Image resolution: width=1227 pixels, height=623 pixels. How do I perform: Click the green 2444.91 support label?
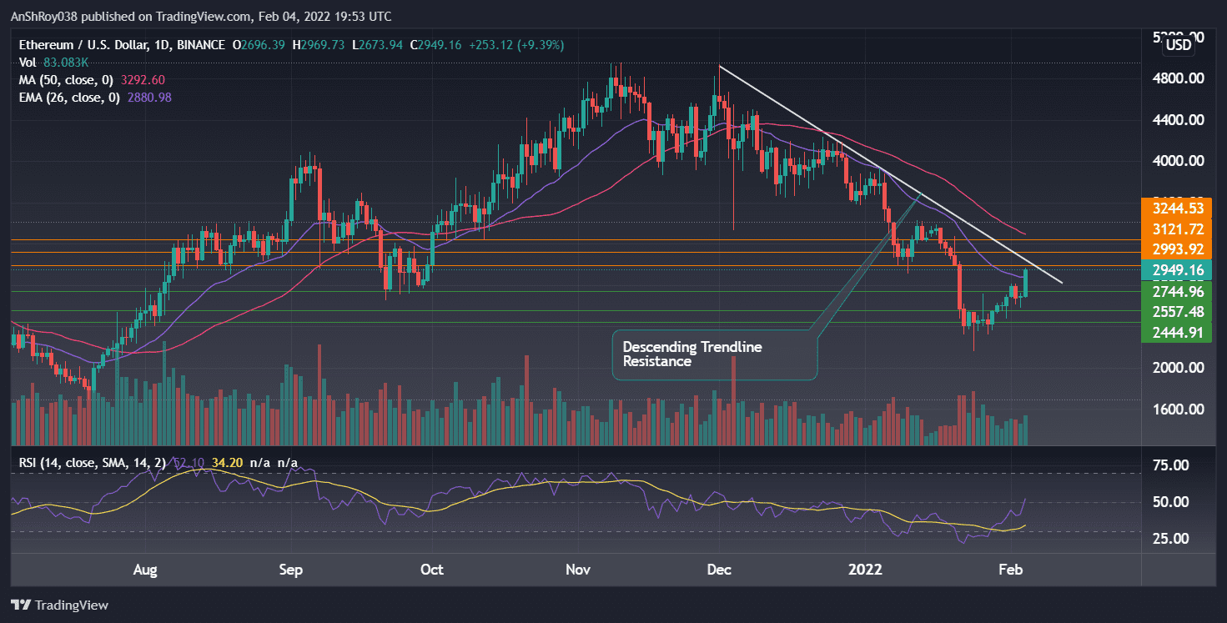click(1179, 332)
